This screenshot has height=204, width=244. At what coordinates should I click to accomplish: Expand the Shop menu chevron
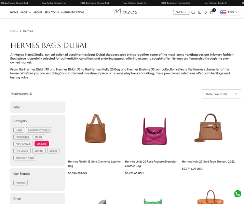[30, 12]
